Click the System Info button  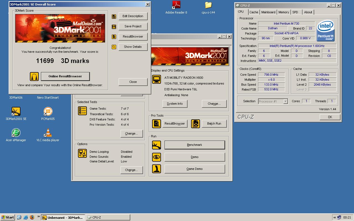(175, 104)
